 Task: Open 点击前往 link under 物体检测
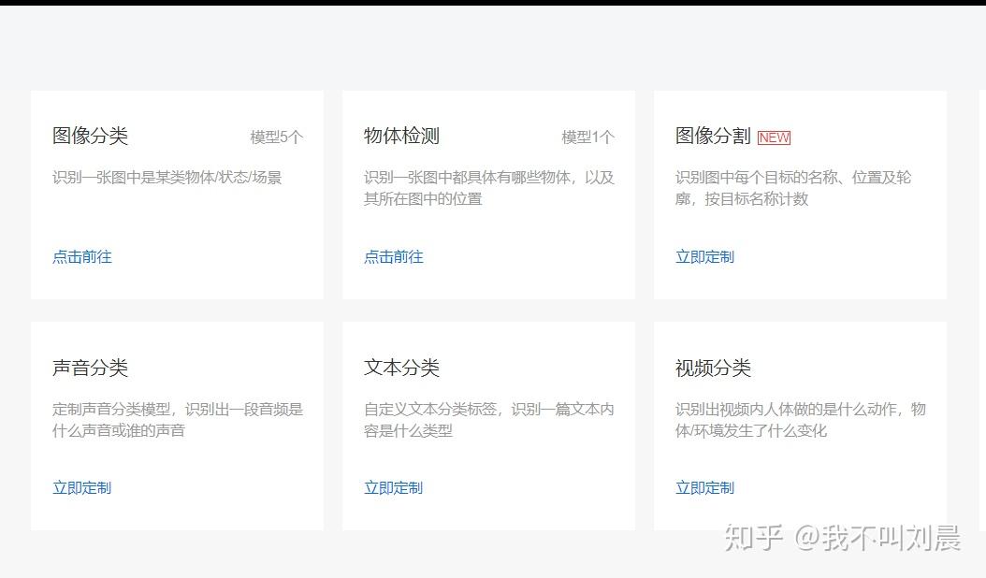click(x=394, y=256)
